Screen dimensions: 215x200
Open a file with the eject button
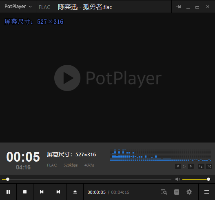tap(75, 192)
